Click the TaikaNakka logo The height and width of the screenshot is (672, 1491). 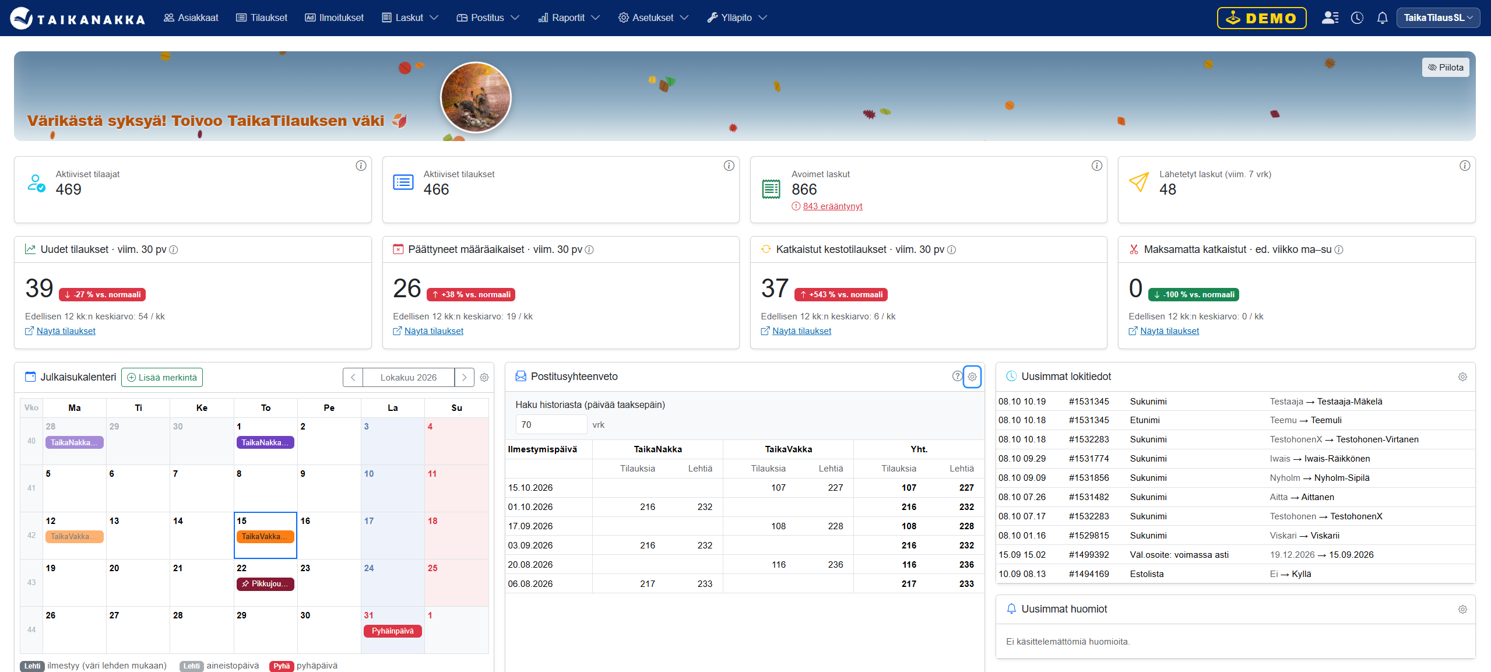pyautogui.click(x=78, y=18)
